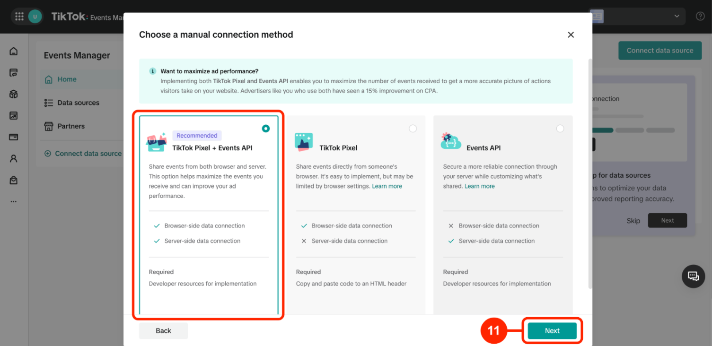Open the live chat bubble icon

(693, 277)
